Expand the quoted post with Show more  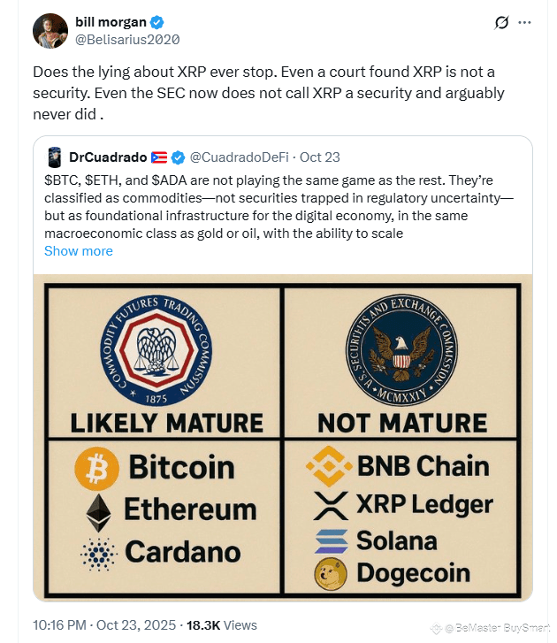79,251
